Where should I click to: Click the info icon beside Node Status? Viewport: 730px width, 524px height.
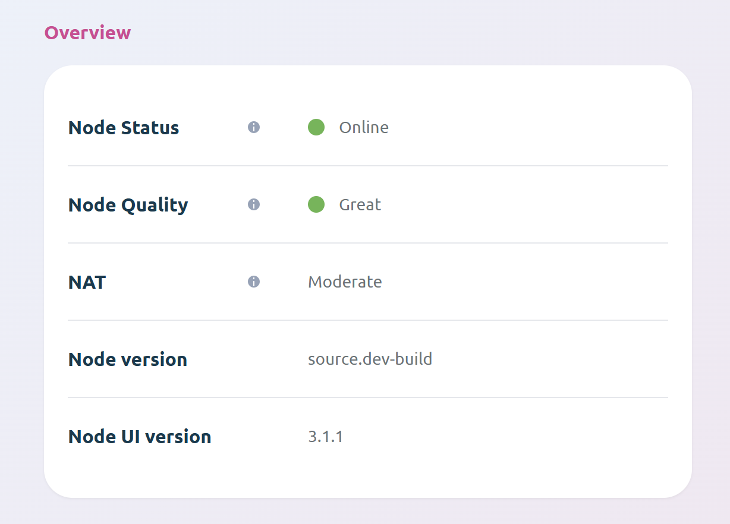[x=253, y=127]
